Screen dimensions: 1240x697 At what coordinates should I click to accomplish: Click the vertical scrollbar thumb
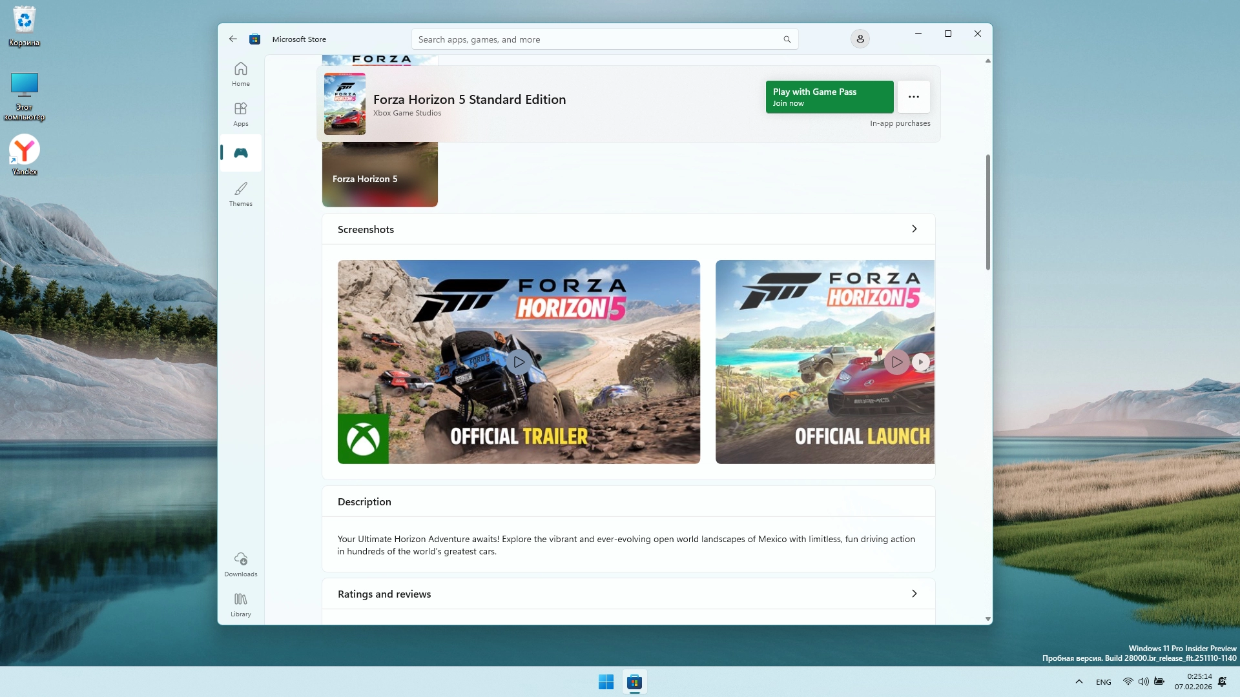click(987, 212)
